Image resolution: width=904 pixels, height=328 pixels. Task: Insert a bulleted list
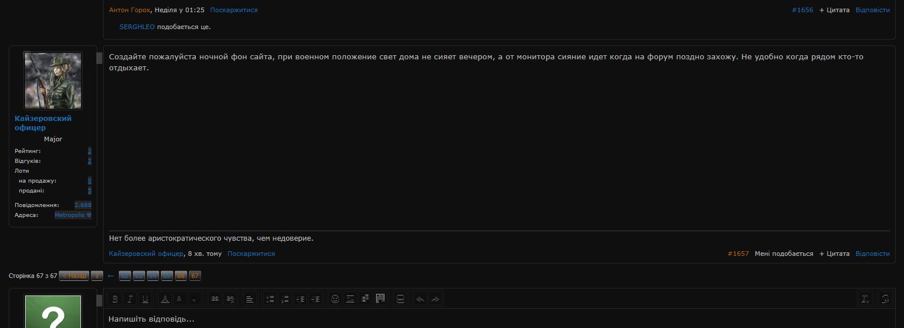click(x=270, y=299)
